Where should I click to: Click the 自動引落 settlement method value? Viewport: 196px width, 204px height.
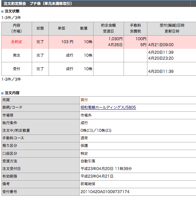[88, 161]
